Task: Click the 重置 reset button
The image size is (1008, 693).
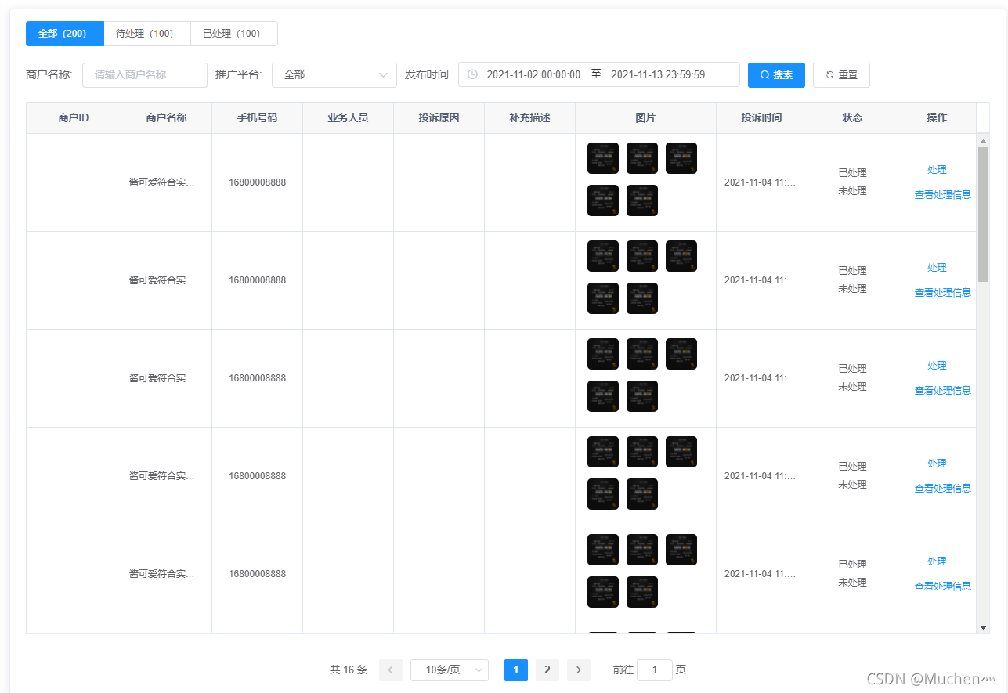Action: coord(841,75)
